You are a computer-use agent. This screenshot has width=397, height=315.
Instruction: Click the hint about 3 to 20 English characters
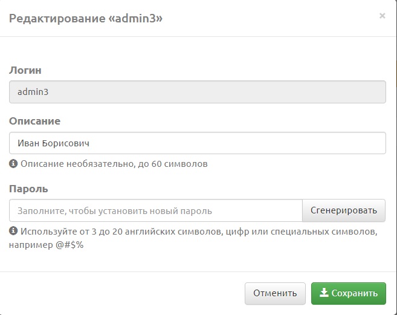[199, 232]
